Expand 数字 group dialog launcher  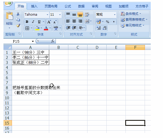pyautogui.click(x=115, y=34)
